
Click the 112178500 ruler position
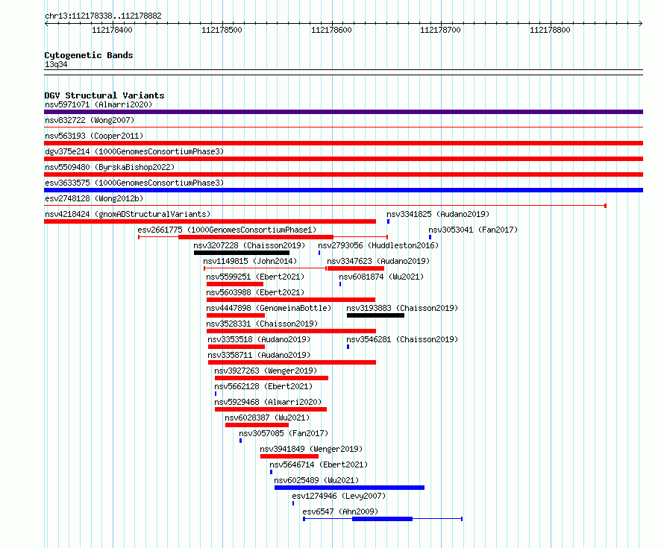(x=222, y=30)
